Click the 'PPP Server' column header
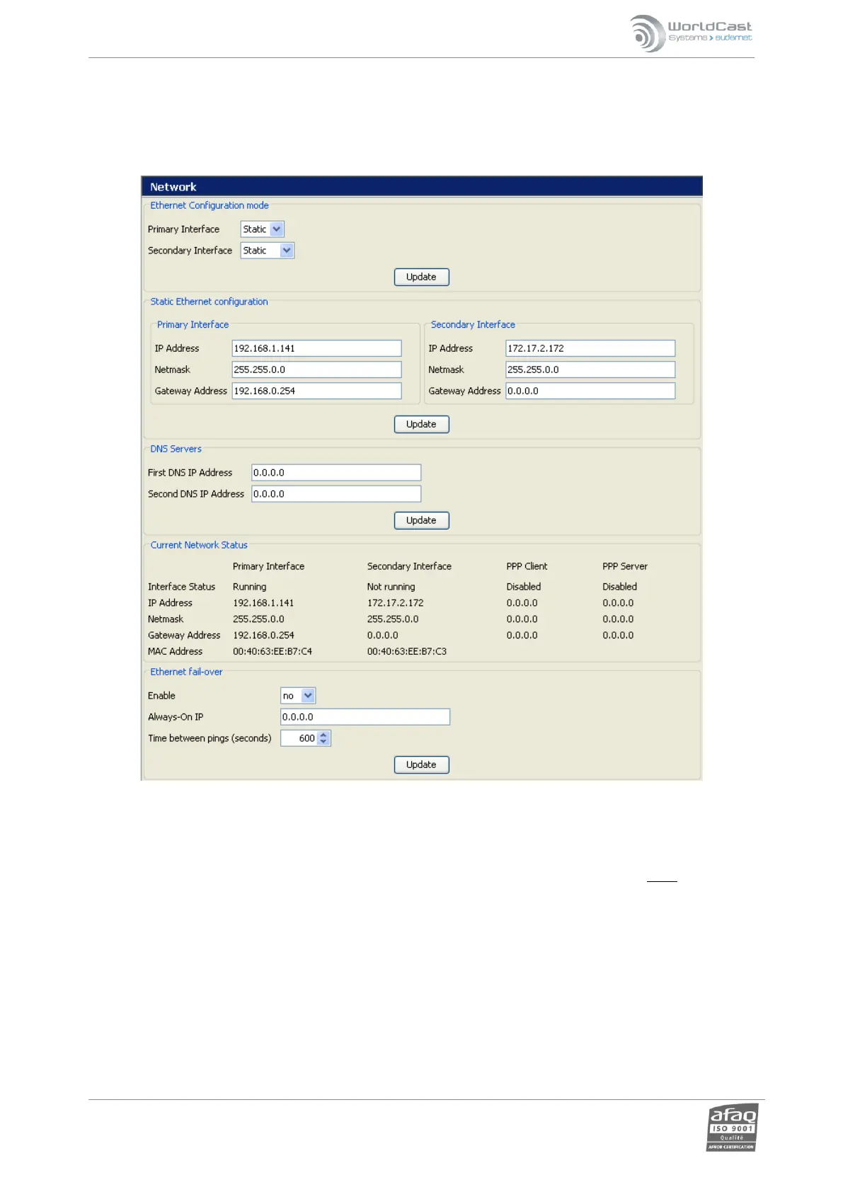The height and width of the screenshot is (1192, 843). pyautogui.click(x=625, y=566)
